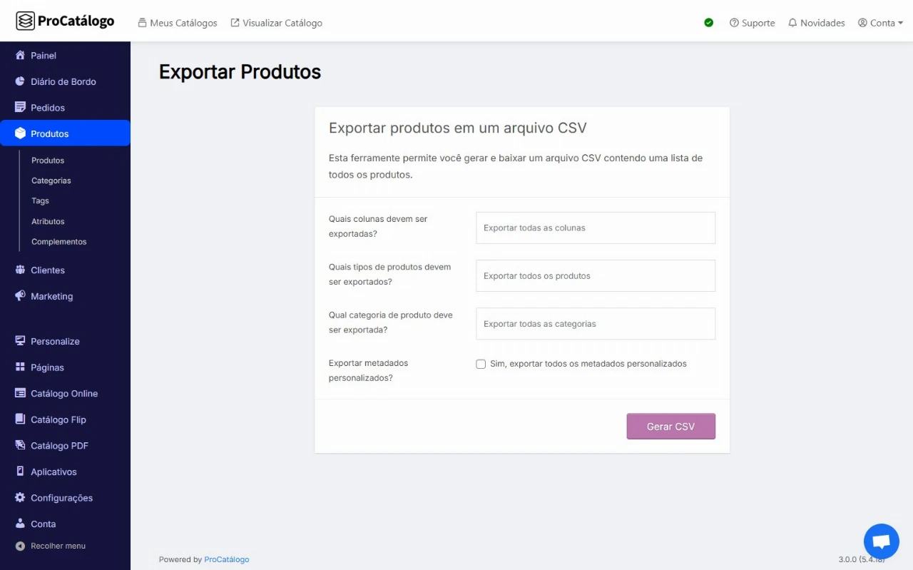Switch to Visualizar Catálogo

276,23
